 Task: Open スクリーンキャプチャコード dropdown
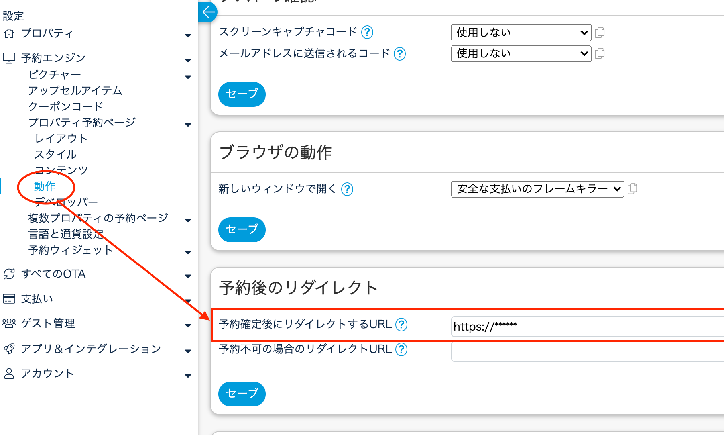pos(521,33)
